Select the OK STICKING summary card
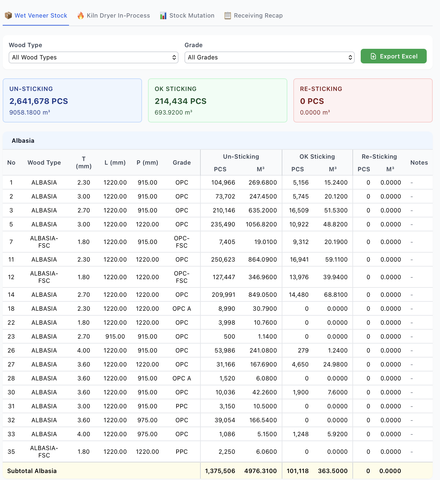 click(217, 100)
